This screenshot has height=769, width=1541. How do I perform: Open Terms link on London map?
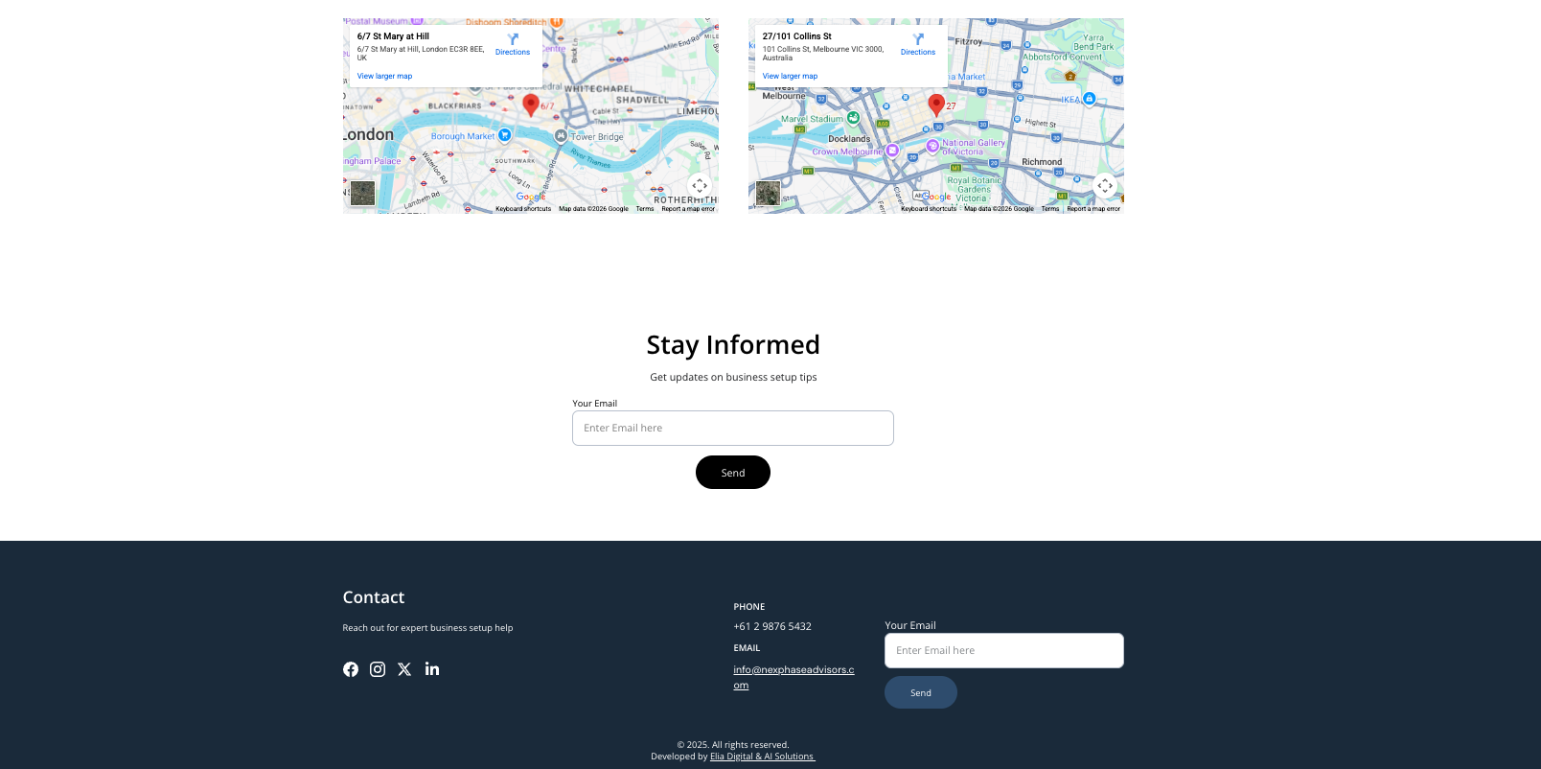(x=645, y=209)
